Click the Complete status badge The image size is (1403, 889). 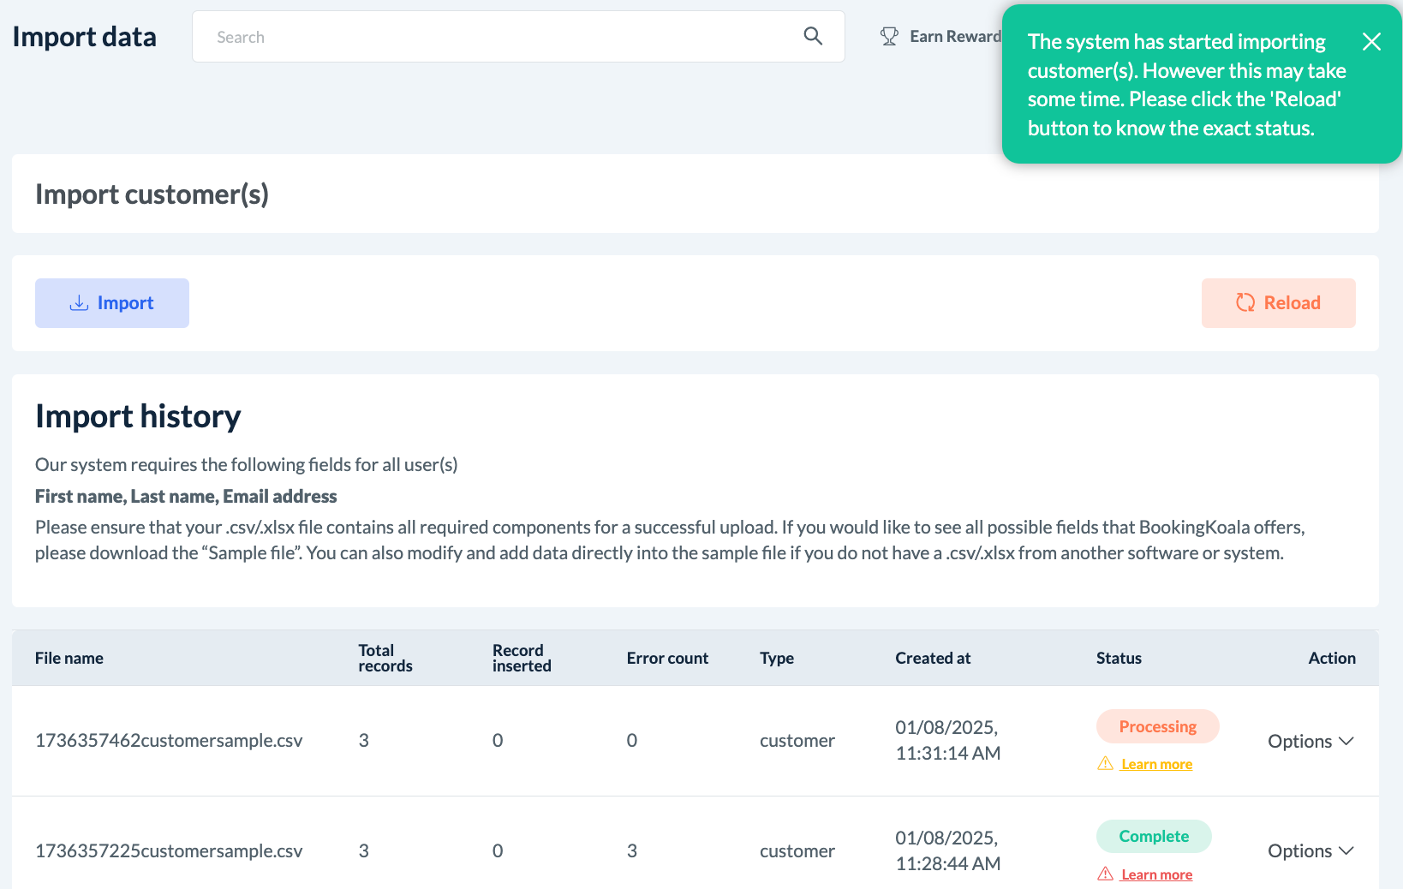1154,836
